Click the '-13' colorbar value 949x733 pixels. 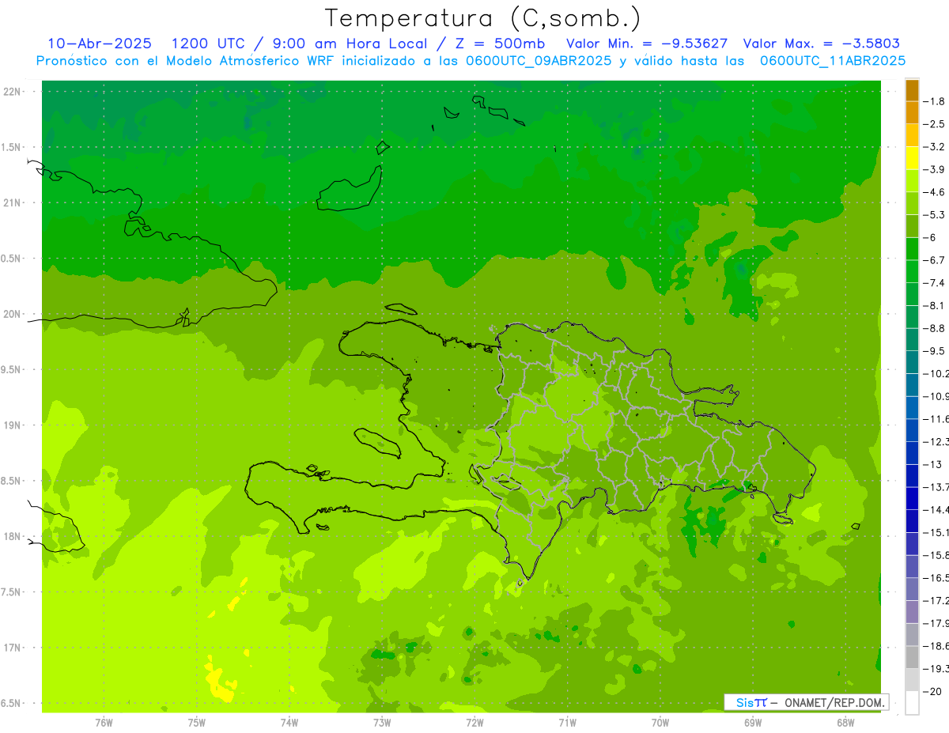coord(932,464)
